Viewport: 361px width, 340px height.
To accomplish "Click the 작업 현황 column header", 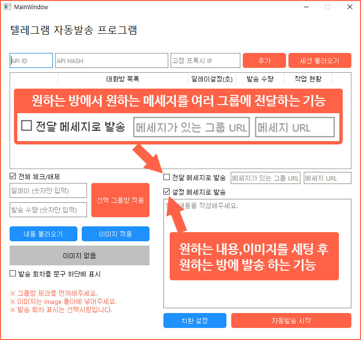I will pyautogui.click(x=308, y=79).
